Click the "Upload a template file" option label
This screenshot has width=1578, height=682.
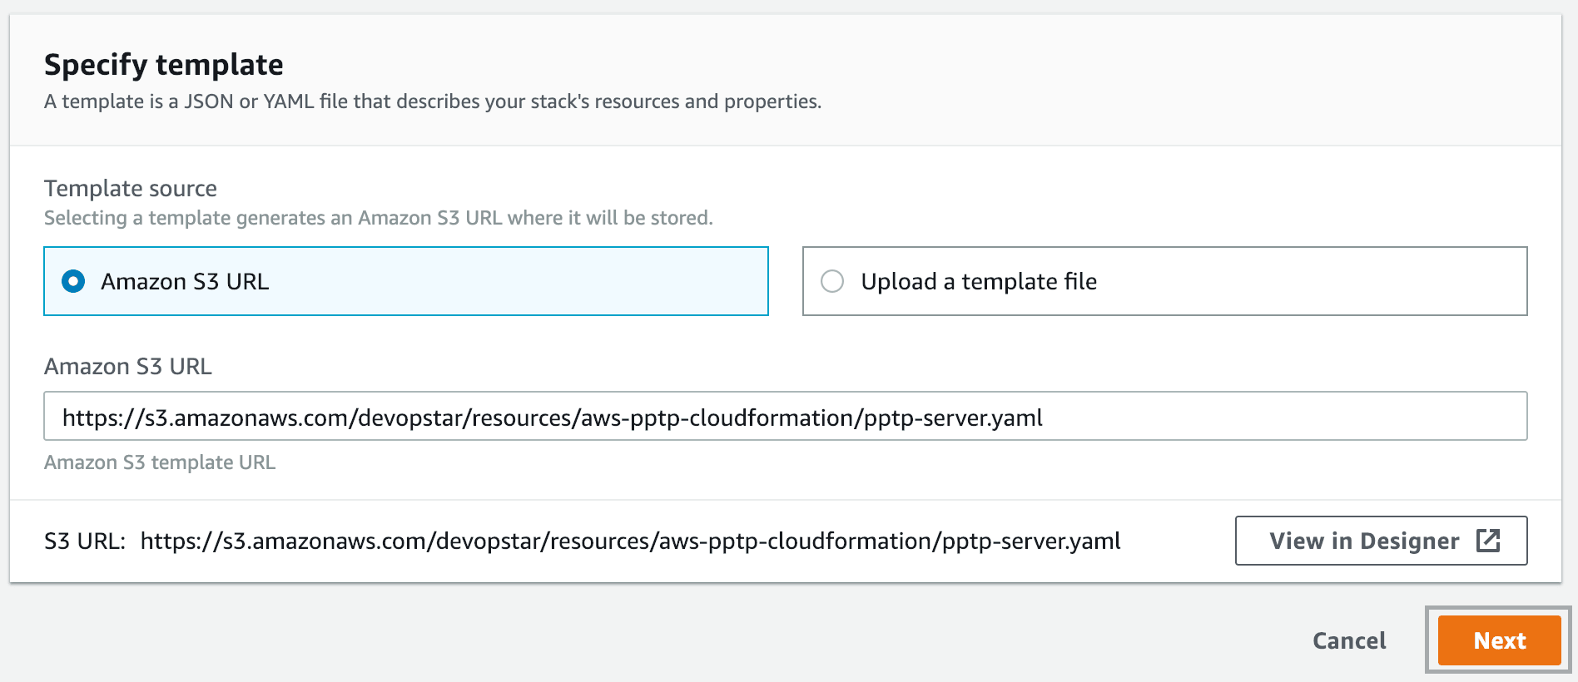[x=979, y=281]
